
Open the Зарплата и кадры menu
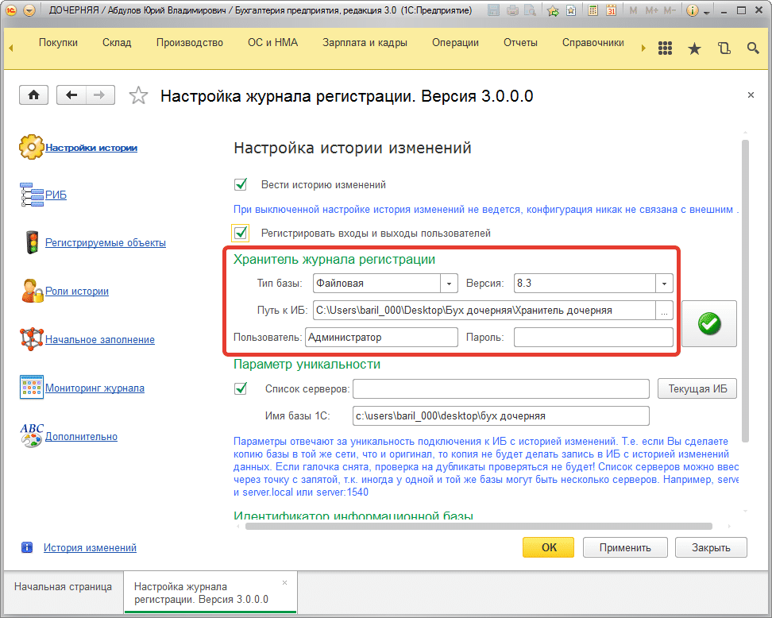click(365, 43)
